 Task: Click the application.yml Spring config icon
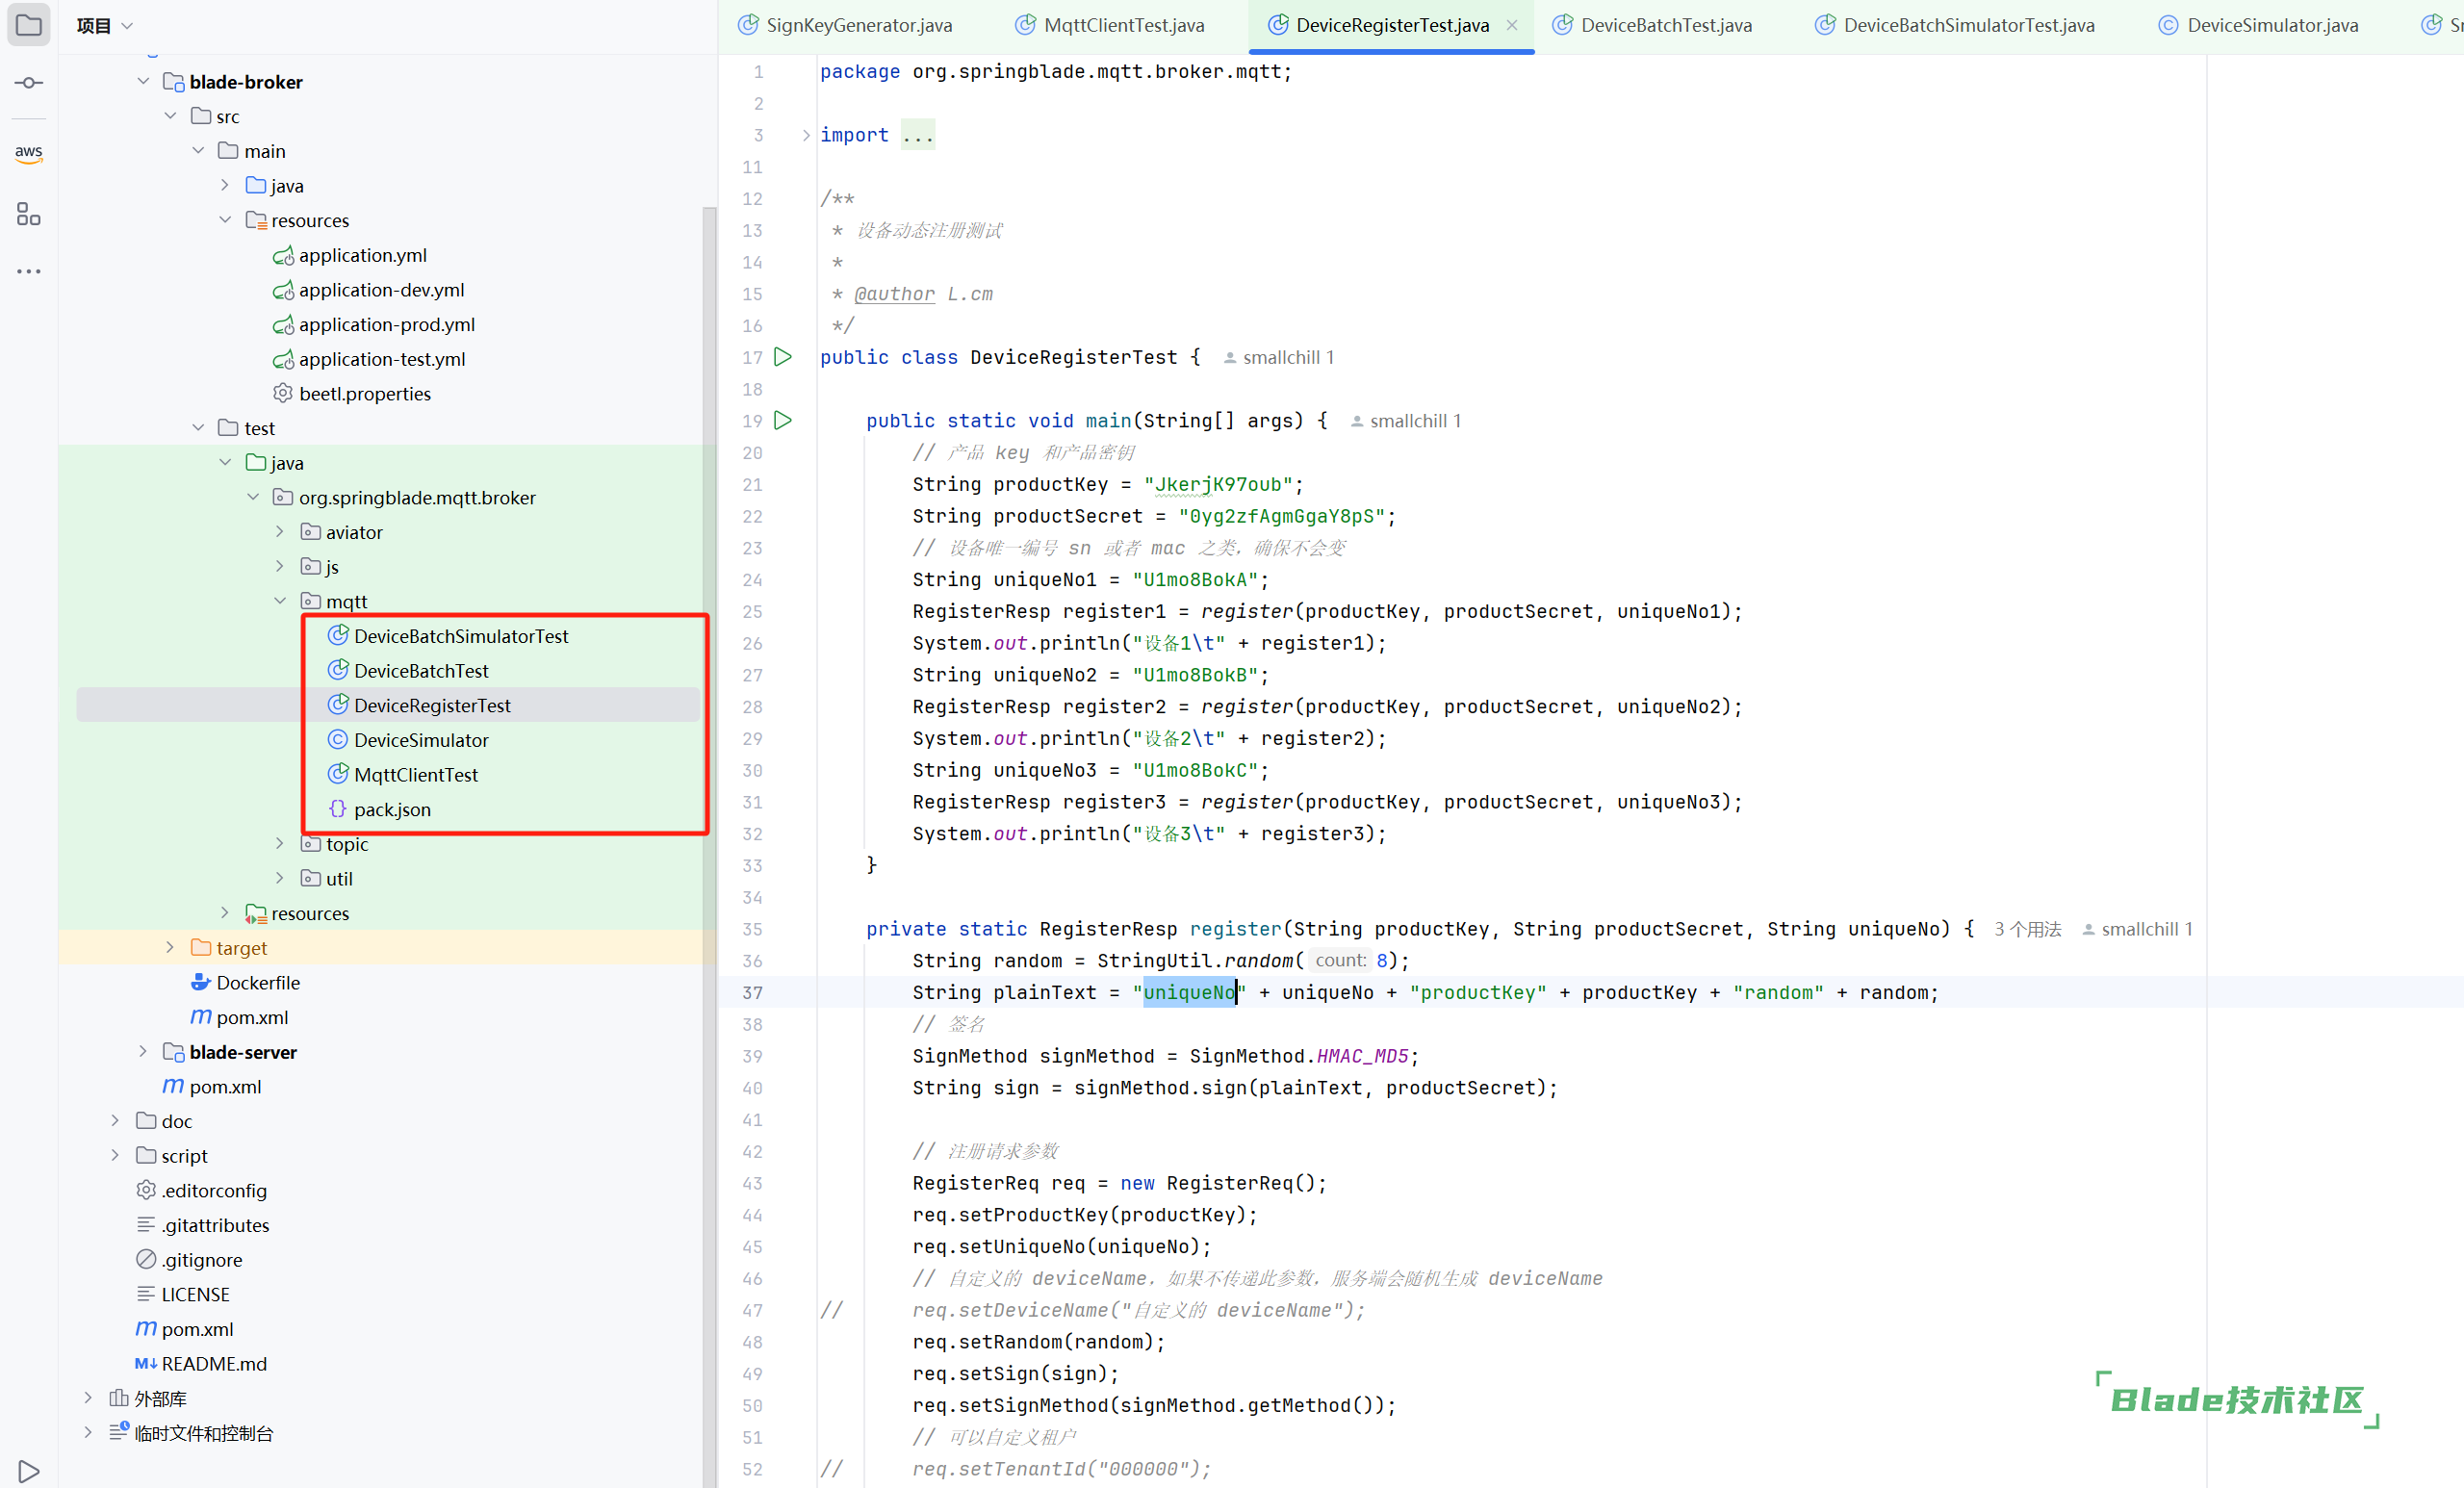click(283, 255)
